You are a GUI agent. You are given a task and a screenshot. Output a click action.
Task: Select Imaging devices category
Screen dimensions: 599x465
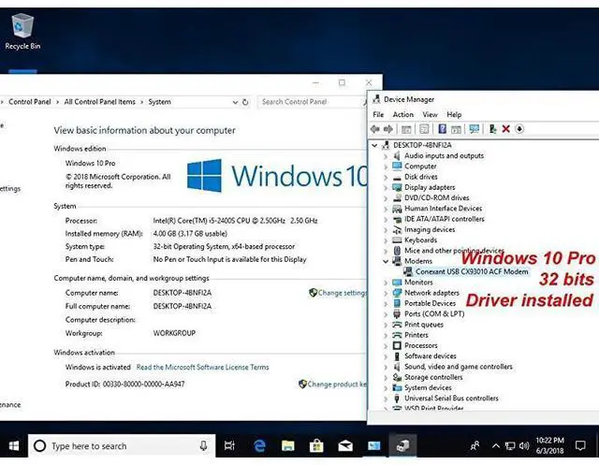coord(430,229)
